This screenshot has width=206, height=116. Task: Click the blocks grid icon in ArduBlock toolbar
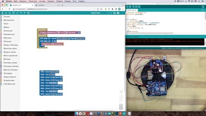(x=28, y=13)
